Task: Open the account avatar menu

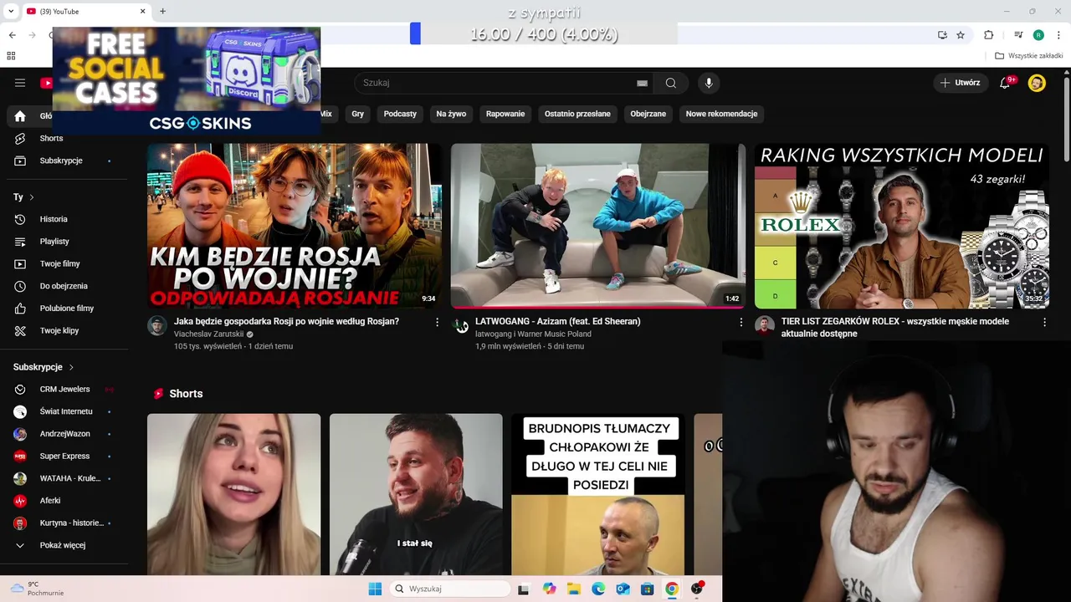Action: pyautogui.click(x=1037, y=83)
